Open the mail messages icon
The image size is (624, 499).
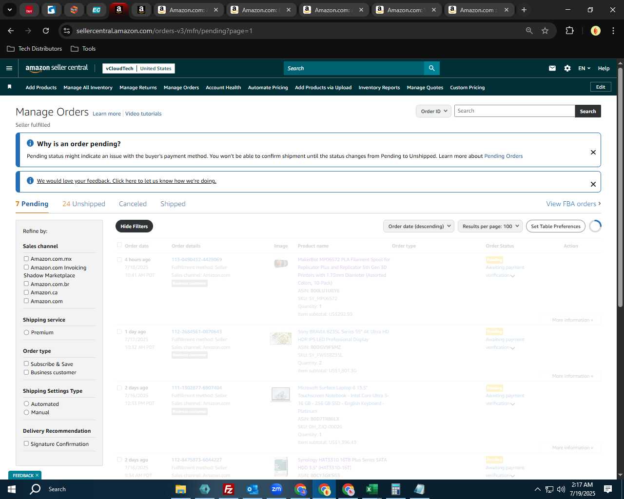point(552,68)
